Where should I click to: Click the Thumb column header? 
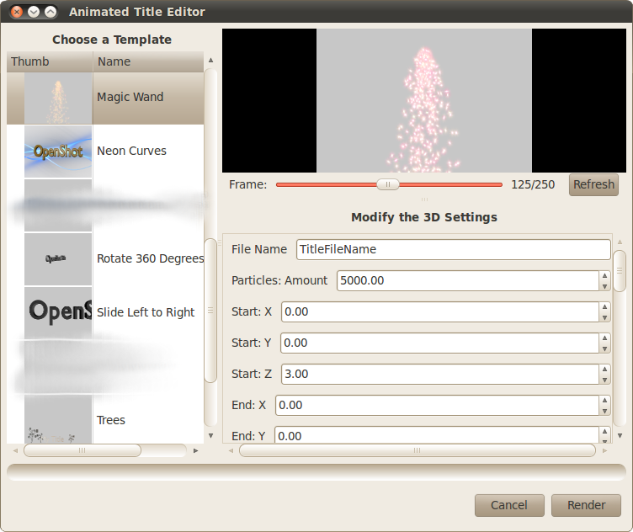pyautogui.click(x=49, y=61)
